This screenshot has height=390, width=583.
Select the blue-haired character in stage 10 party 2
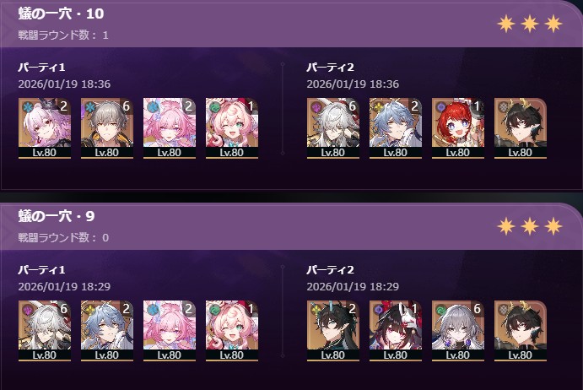(396, 128)
